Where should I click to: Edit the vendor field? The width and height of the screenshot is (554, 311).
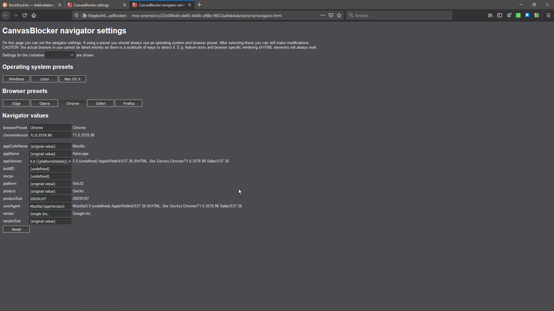[50, 214]
